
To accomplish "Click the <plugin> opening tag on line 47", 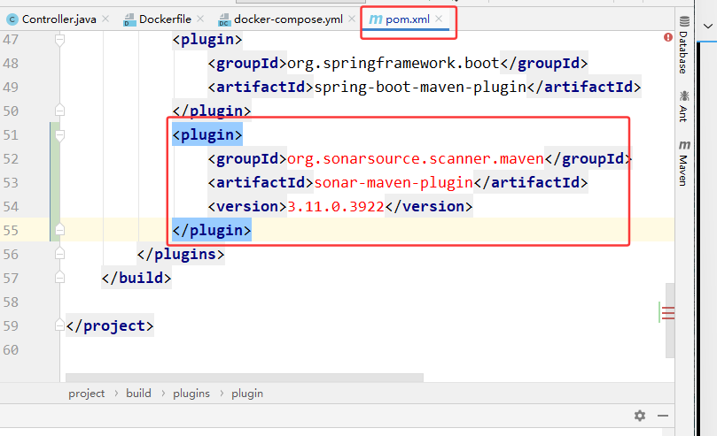I will click(207, 40).
